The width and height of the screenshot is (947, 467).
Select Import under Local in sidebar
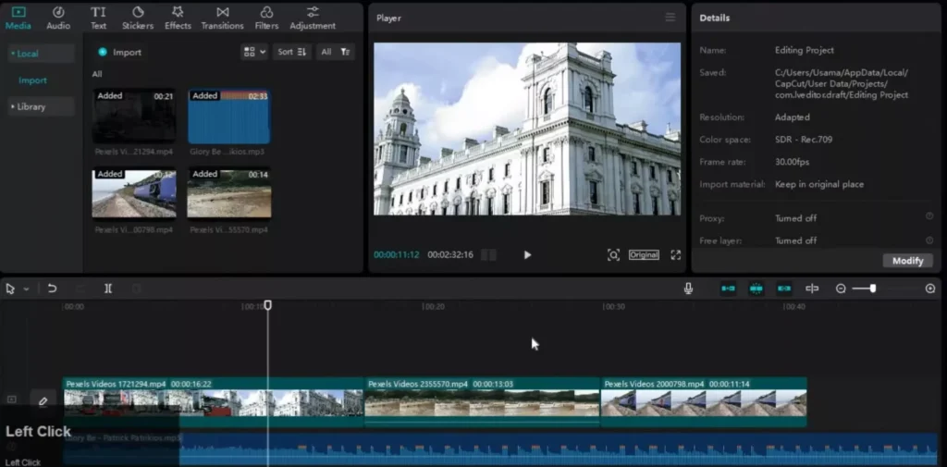(x=32, y=80)
